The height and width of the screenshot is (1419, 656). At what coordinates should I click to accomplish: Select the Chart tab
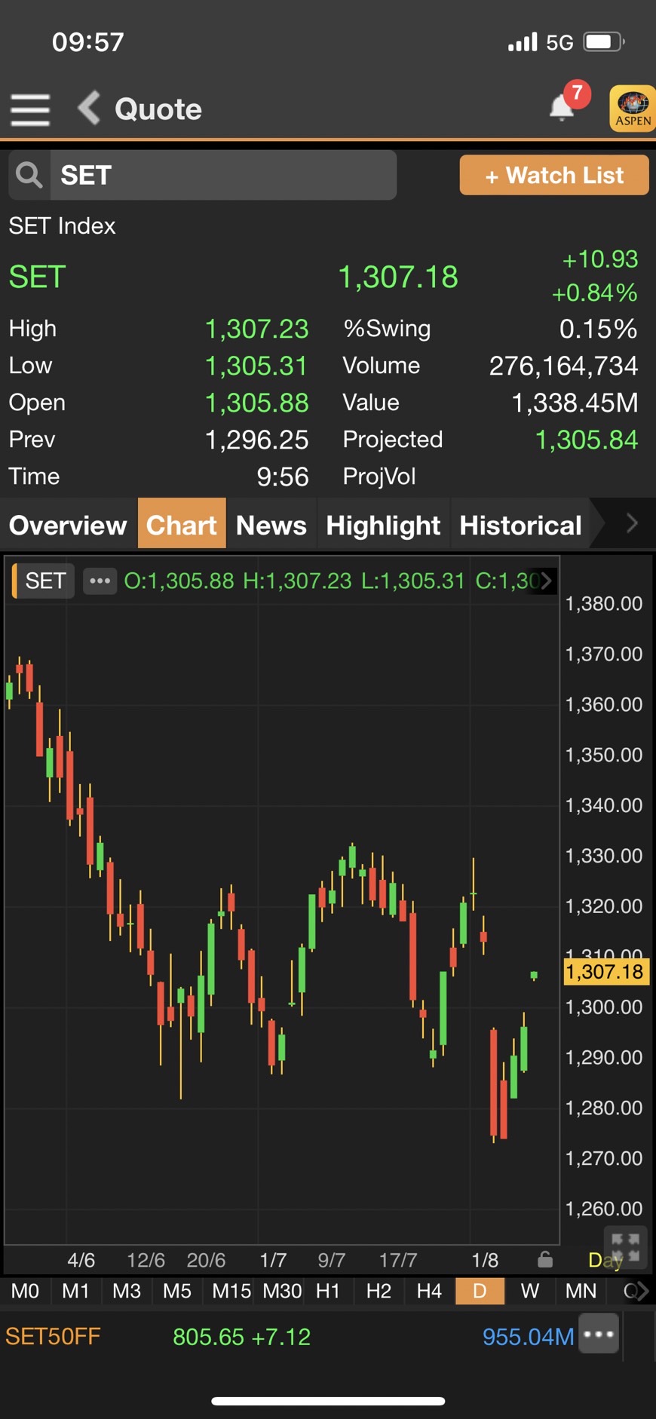(x=182, y=525)
